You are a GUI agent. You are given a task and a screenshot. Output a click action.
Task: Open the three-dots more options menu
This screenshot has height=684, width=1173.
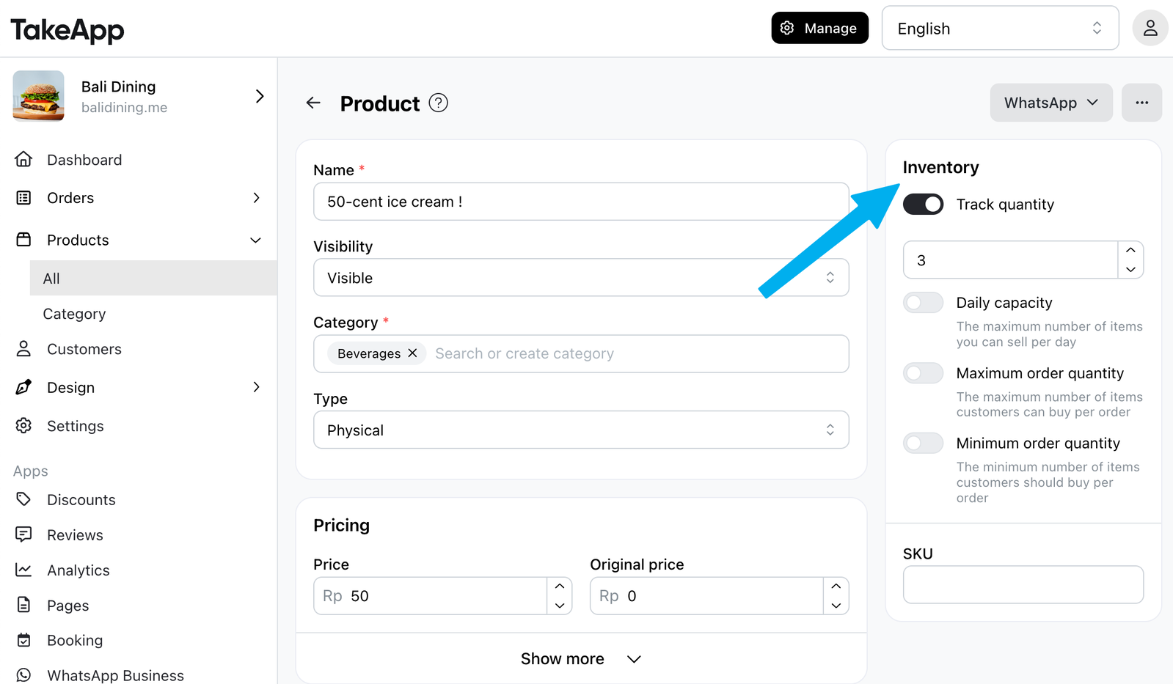pyautogui.click(x=1141, y=103)
